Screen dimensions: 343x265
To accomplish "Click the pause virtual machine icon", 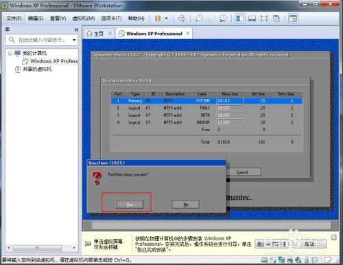I will click(x=158, y=19).
